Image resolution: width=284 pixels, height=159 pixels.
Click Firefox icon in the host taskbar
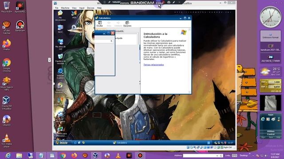click(x=74, y=155)
